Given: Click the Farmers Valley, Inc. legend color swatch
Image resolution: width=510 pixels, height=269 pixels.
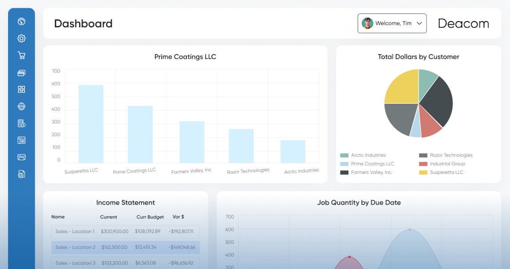Looking at the screenshot, I should (344, 172).
